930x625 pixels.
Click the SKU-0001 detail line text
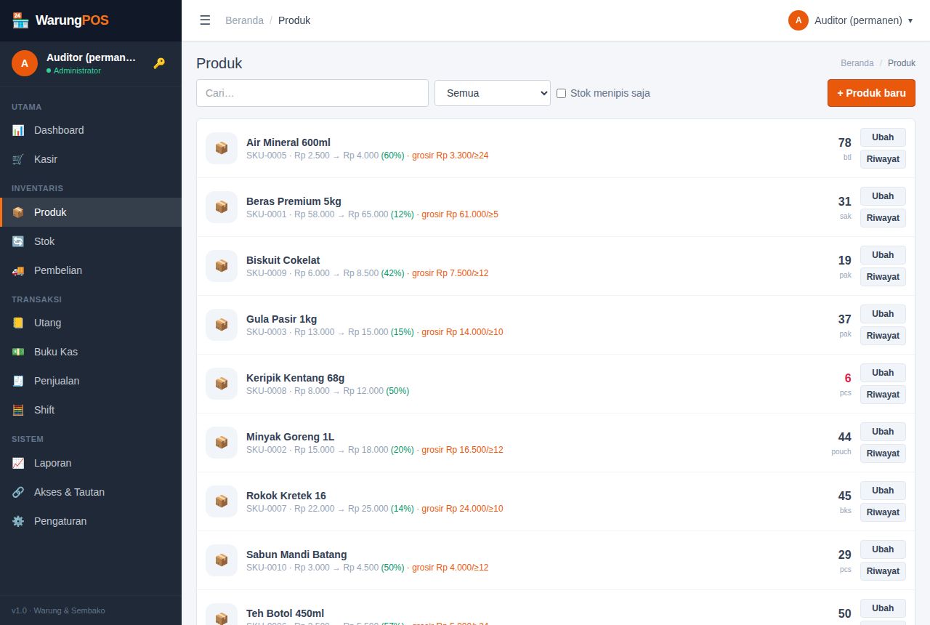[372, 214]
